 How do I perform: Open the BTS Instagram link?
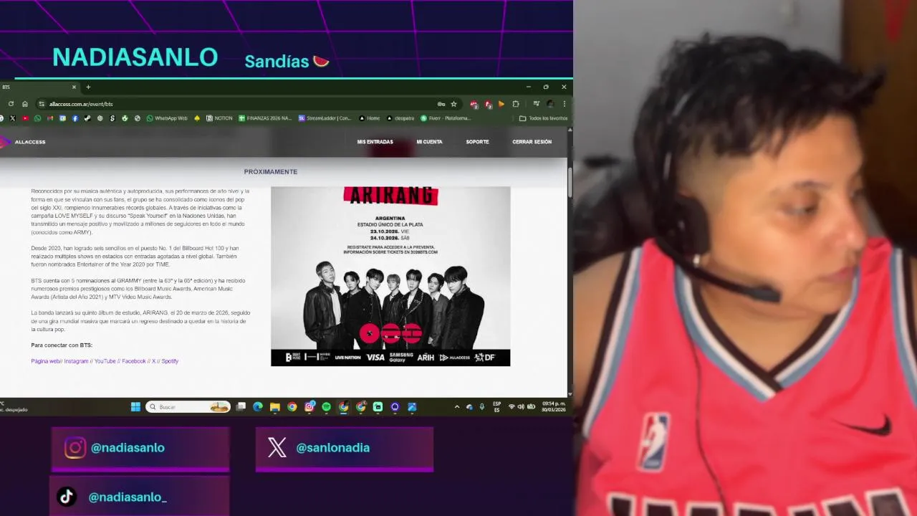[x=76, y=361]
